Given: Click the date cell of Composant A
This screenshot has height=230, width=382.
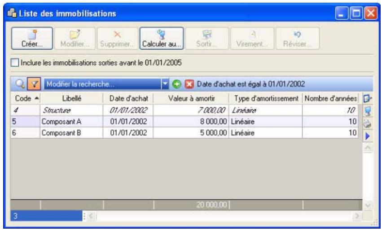Looking at the screenshot, I should pos(128,121).
